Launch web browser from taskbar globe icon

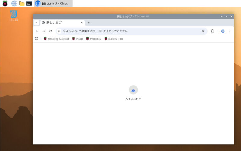coord(14,4)
